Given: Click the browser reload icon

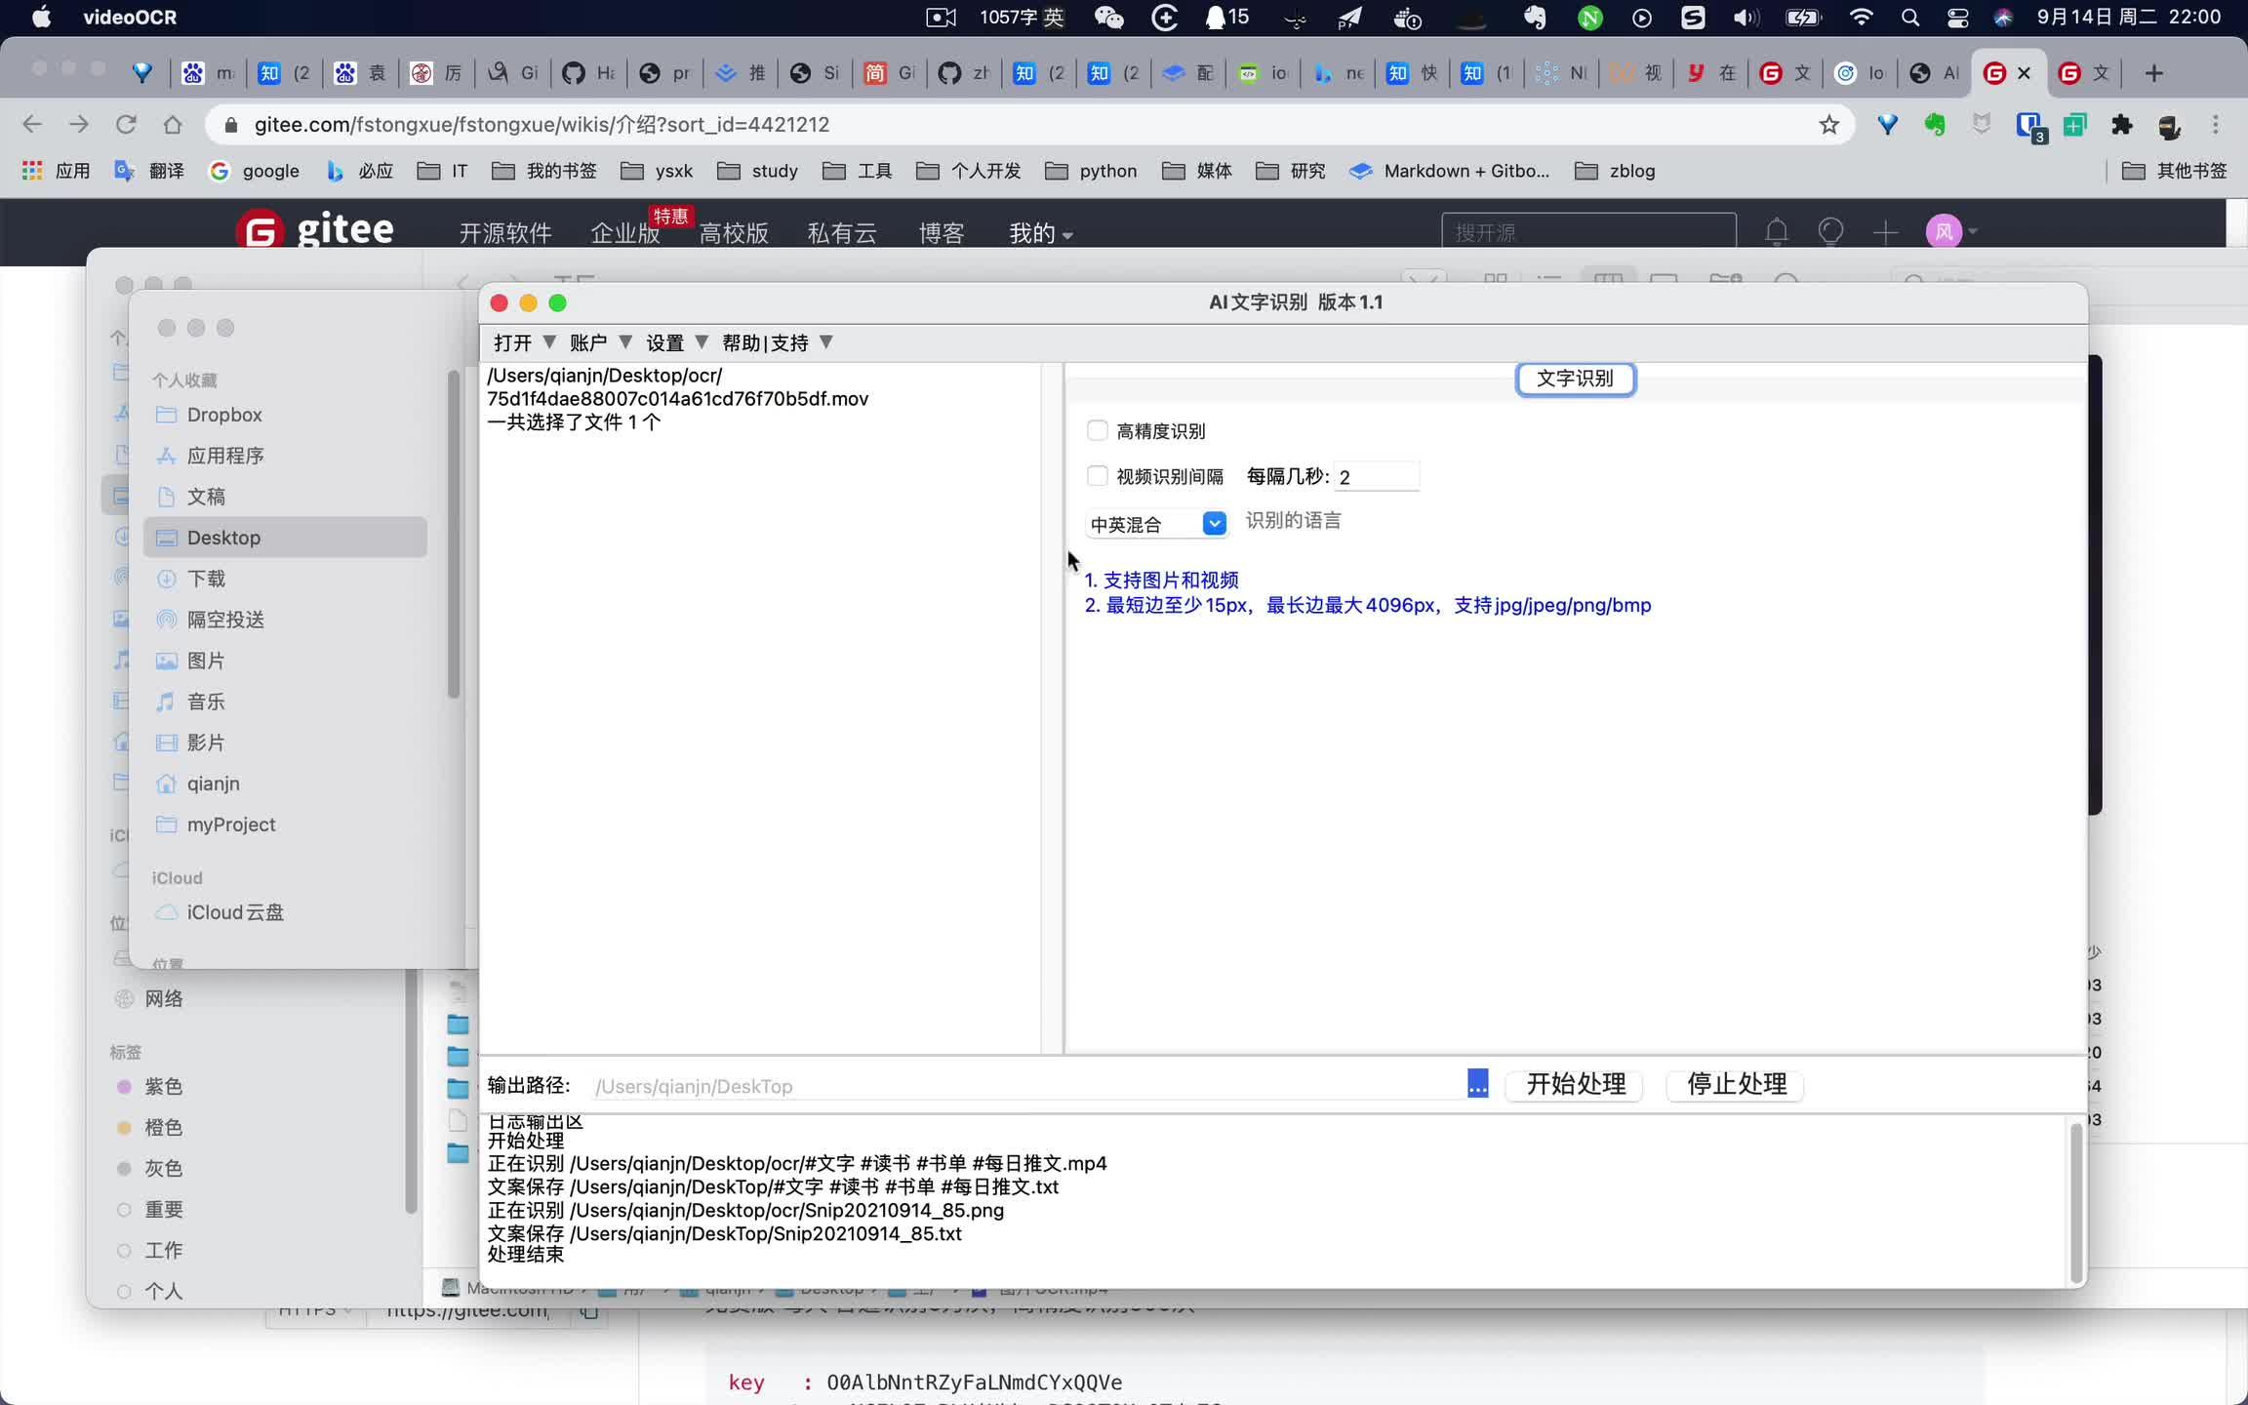Looking at the screenshot, I should [x=126, y=124].
